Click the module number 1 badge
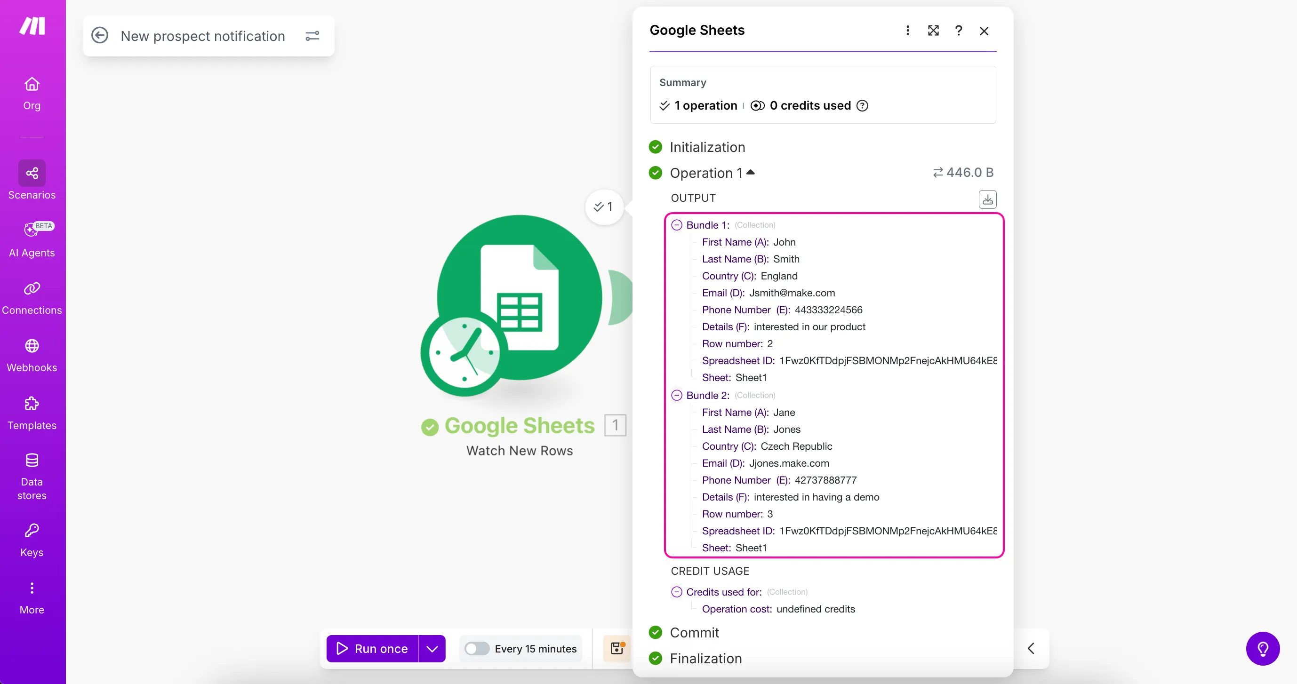Viewport: 1297px width, 684px height. point(615,425)
